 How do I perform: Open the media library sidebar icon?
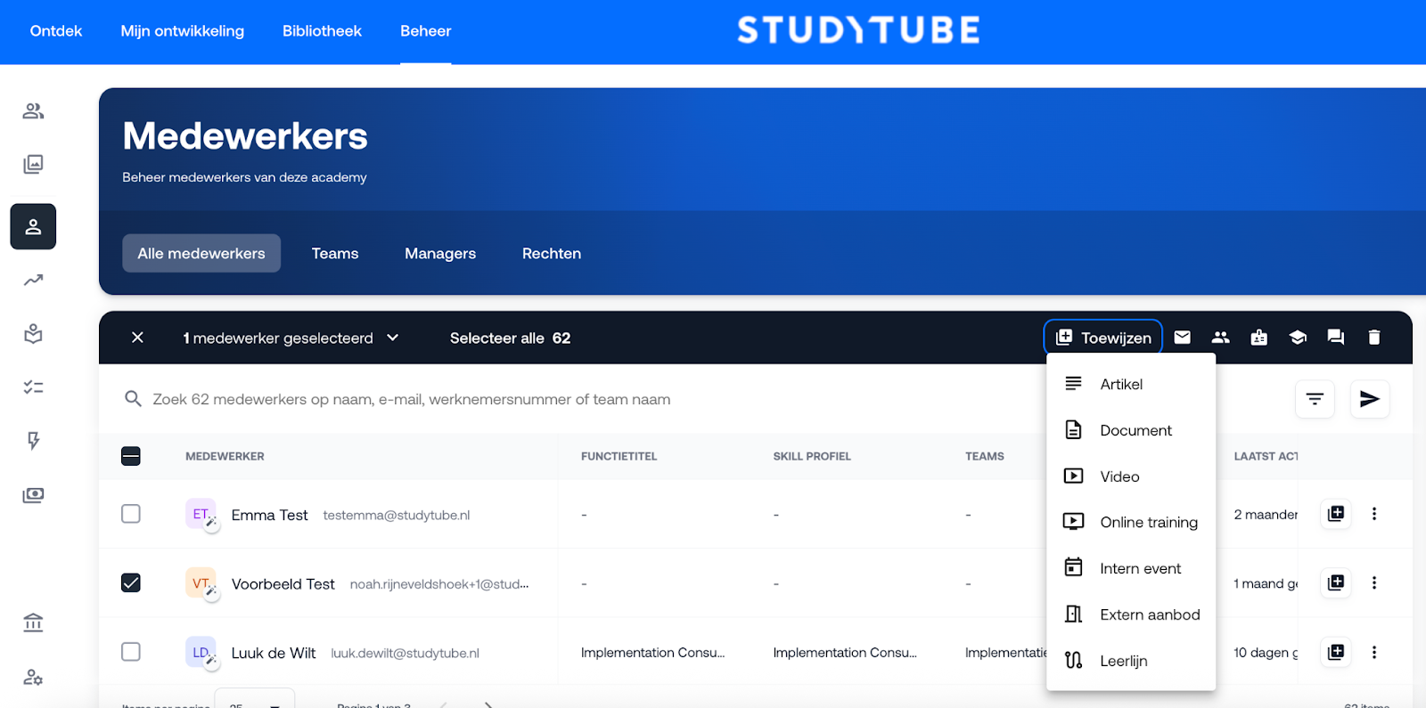click(x=33, y=164)
